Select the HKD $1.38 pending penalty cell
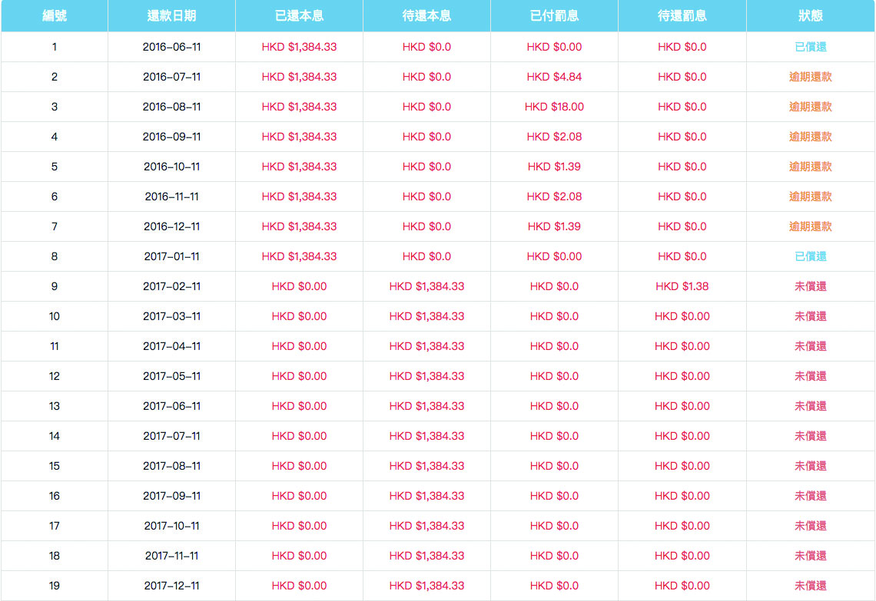This screenshot has height=601, width=876. (x=682, y=286)
